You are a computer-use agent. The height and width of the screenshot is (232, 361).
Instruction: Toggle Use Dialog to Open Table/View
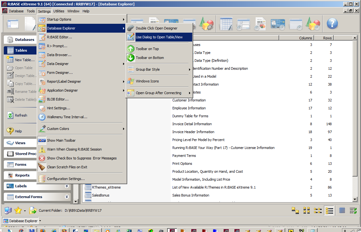(x=159, y=37)
